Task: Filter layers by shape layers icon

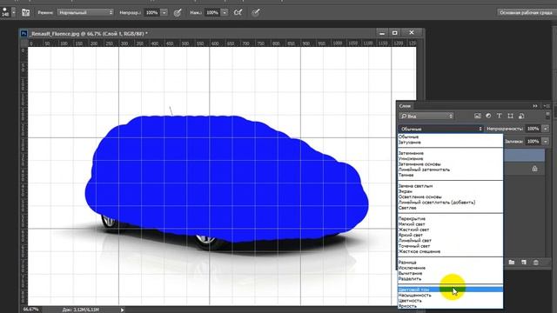Action: tap(511, 116)
